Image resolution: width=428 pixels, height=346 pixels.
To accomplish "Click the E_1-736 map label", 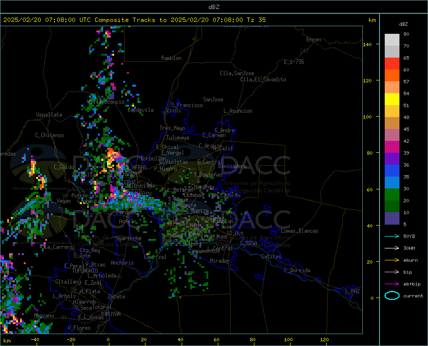I will click(x=294, y=62).
